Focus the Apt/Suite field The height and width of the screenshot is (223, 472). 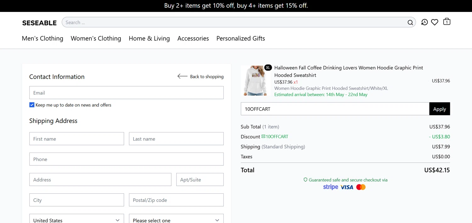(x=200, y=180)
